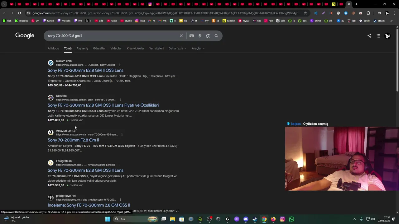Open the weather widget Yağmurlu günler
This screenshot has width=399, height=224.
[x=17, y=219]
